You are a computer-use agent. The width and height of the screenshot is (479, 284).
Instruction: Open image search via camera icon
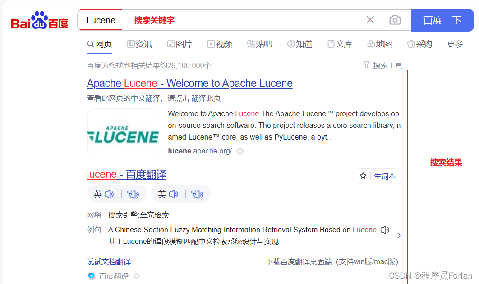pos(395,20)
